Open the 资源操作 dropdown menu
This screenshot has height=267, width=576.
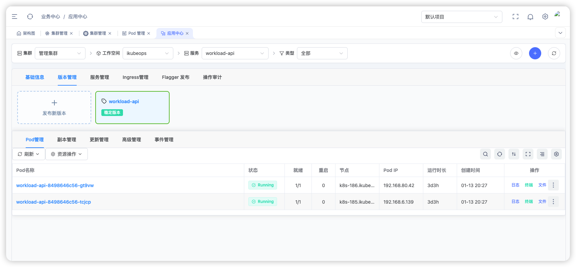pyautogui.click(x=67, y=154)
